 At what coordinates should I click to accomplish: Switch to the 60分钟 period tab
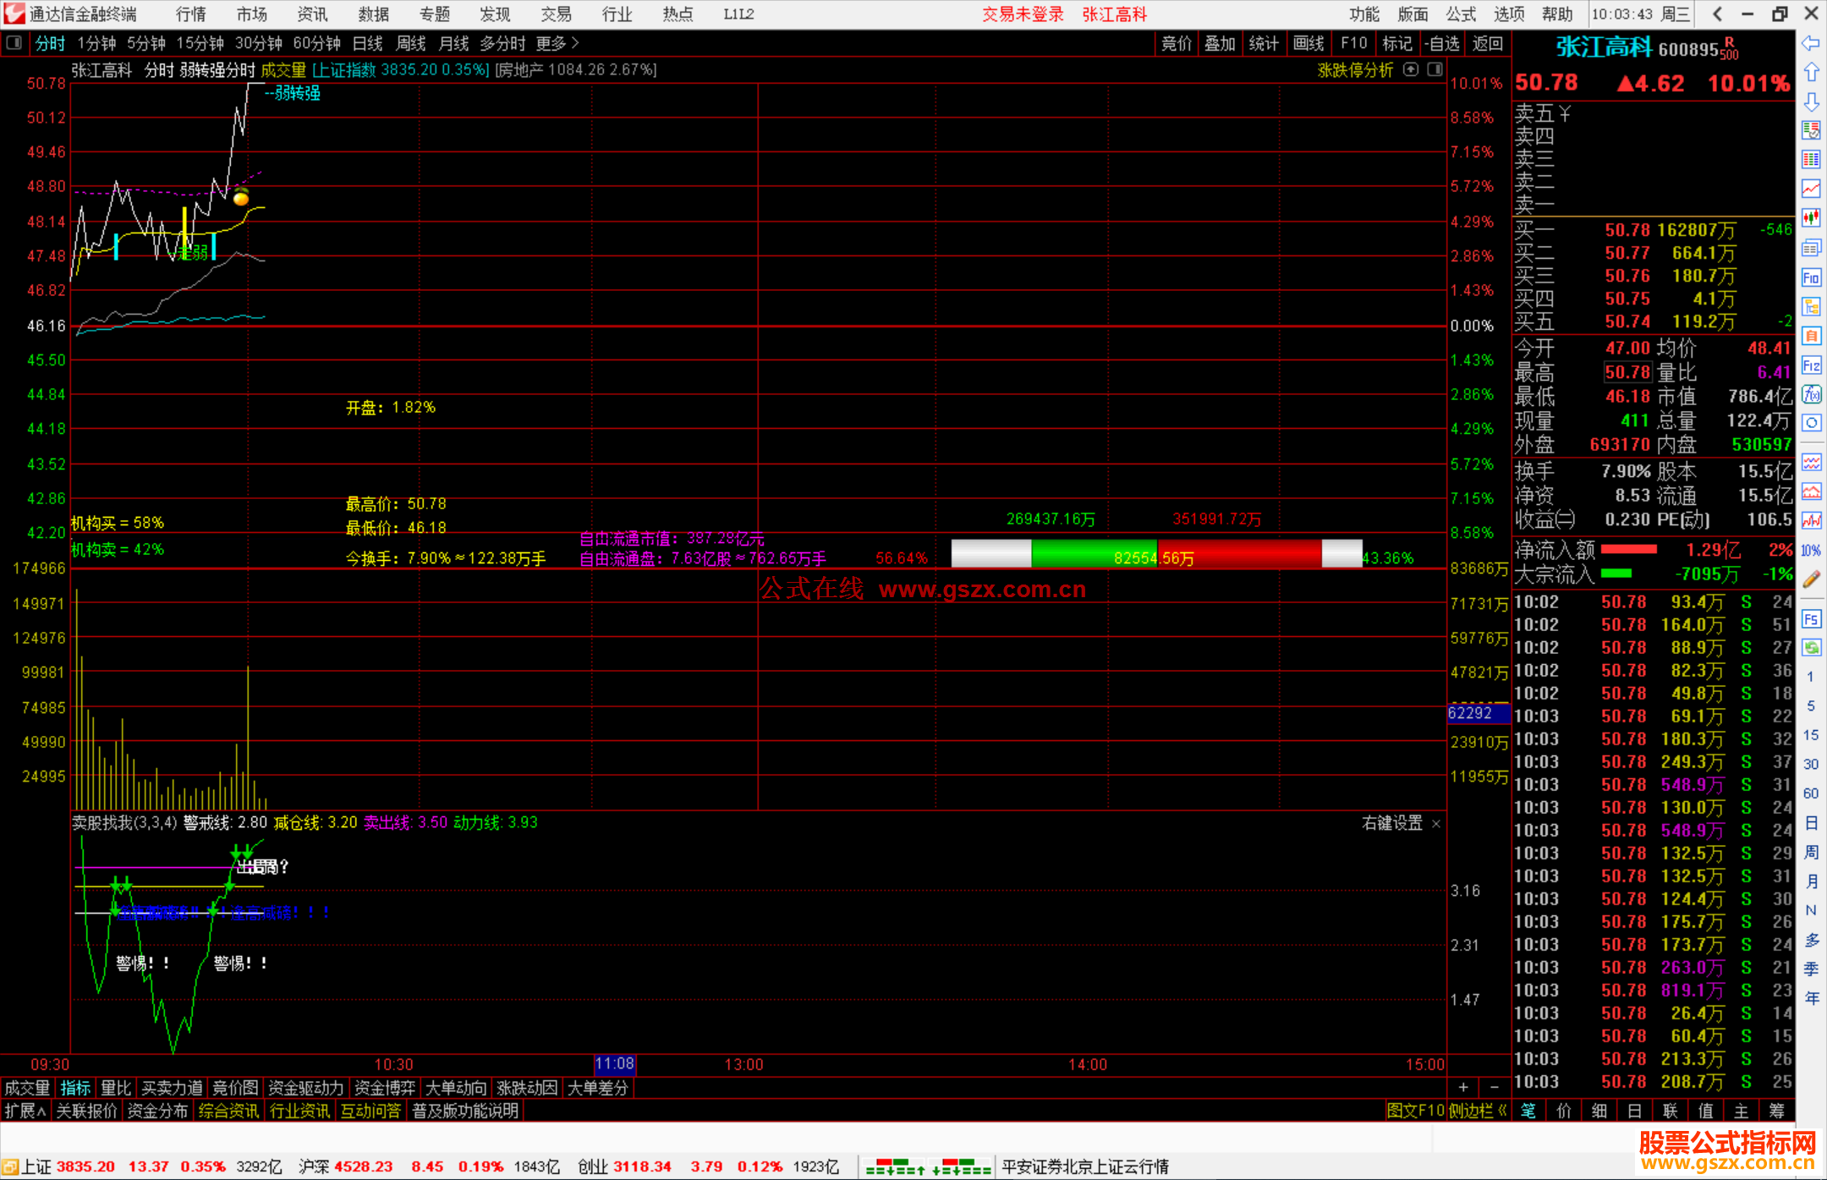coord(317,43)
